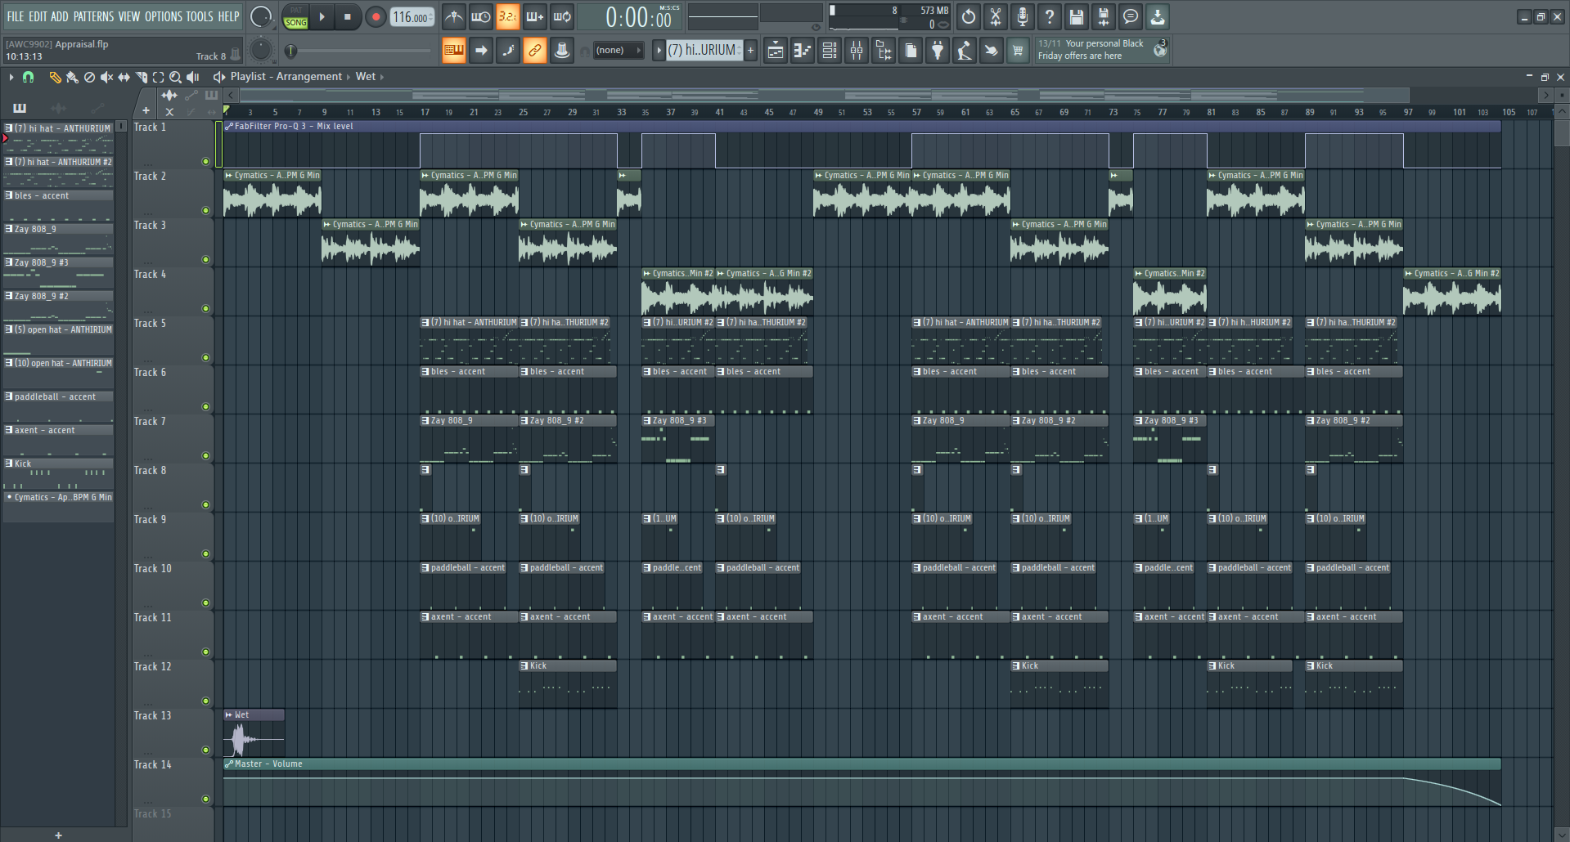The image size is (1570, 842).
Task: Toggle multilink to controllers button
Action: (x=562, y=51)
